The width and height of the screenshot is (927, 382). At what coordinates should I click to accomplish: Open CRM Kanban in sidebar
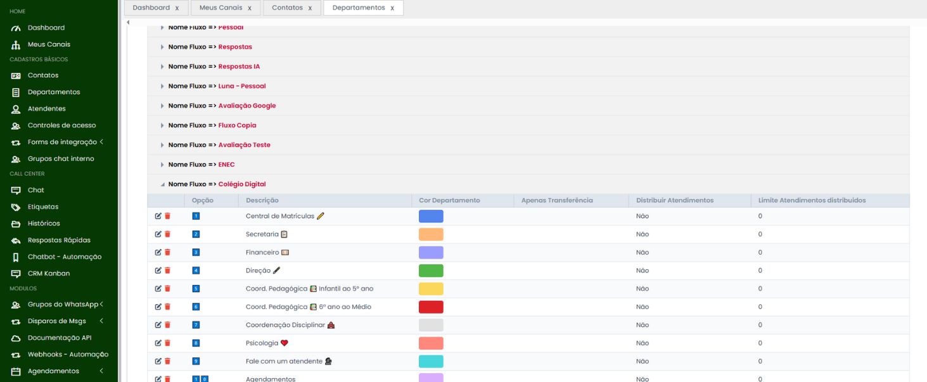pyautogui.click(x=49, y=274)
